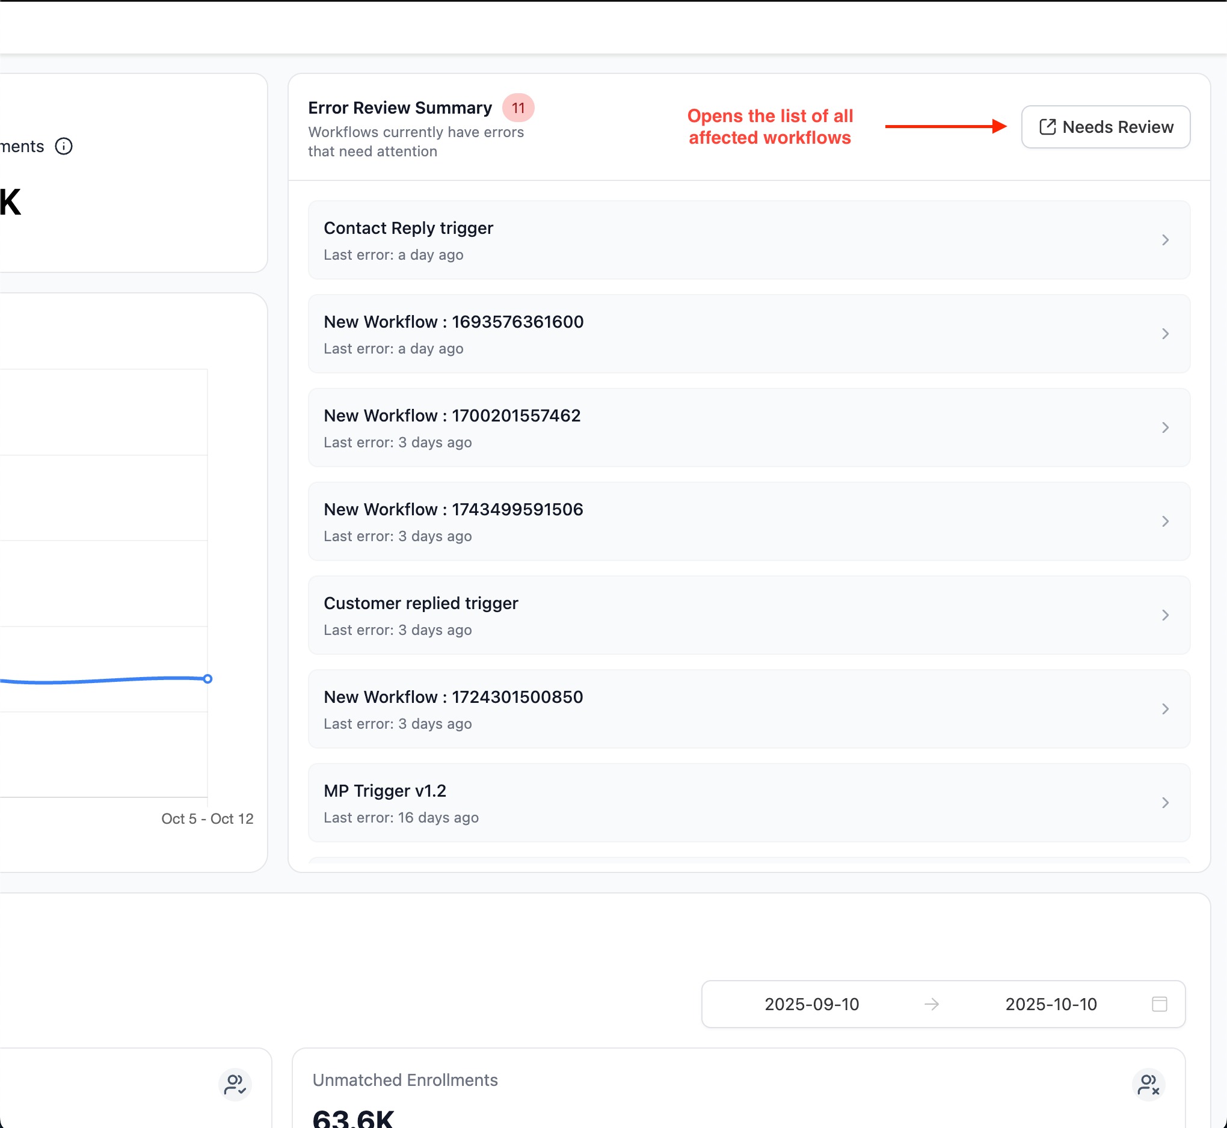This screenshot has height=1128, width=1227.
Task: Click the Needs Review external link icon
Action: [1047, 127]
